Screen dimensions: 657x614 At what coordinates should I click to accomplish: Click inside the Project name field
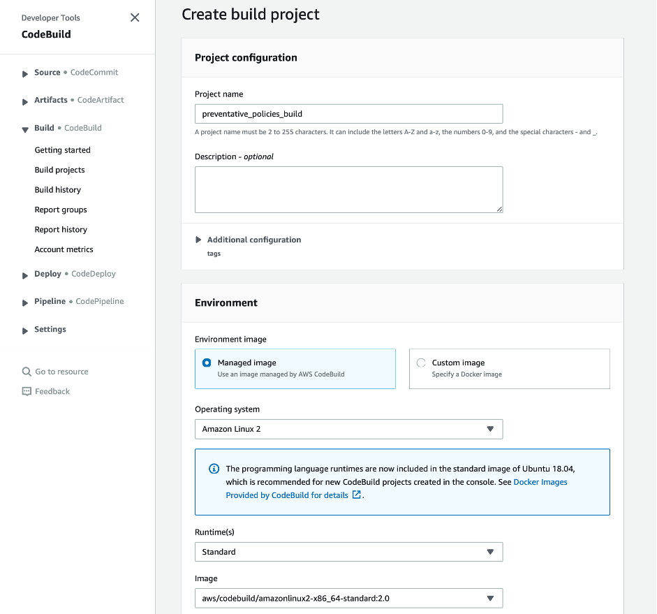(348, 113)
